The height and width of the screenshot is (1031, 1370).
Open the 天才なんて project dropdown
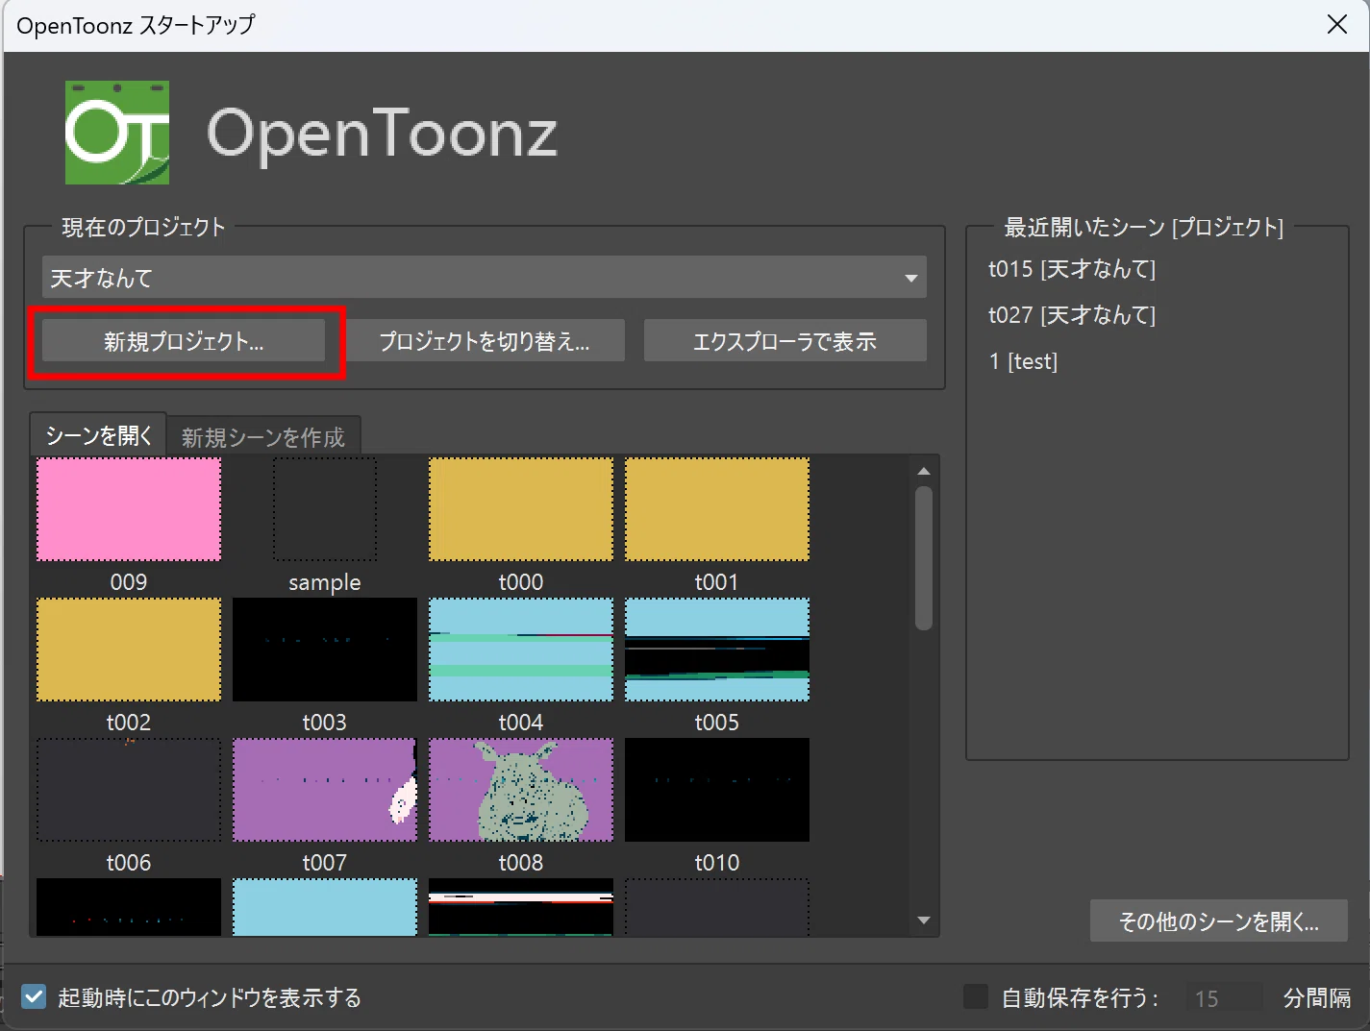(484, 278)
